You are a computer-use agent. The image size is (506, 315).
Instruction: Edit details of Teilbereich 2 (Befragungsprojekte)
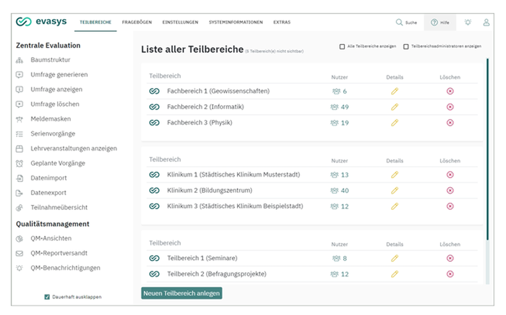(394, 274)
